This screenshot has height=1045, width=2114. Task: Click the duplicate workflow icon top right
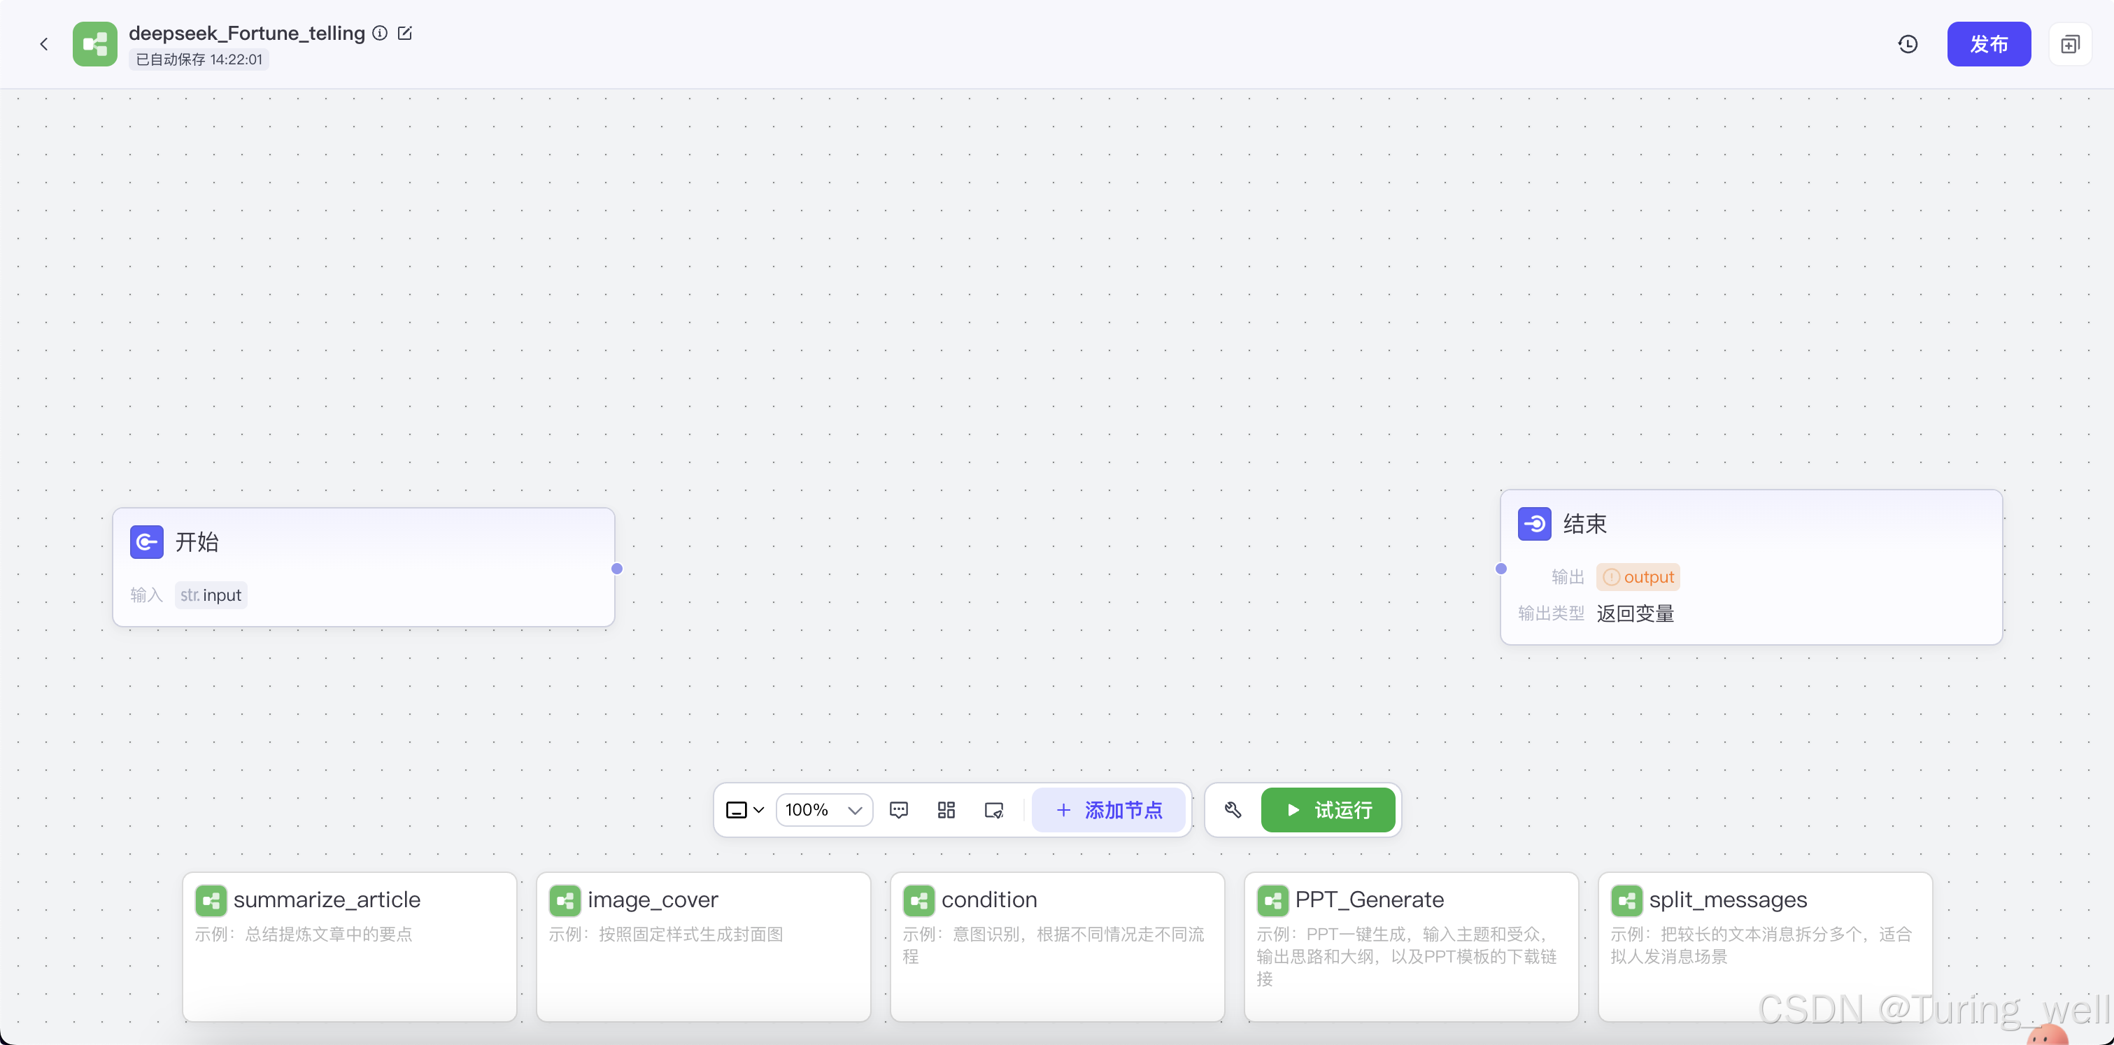tap(2070, 44)
